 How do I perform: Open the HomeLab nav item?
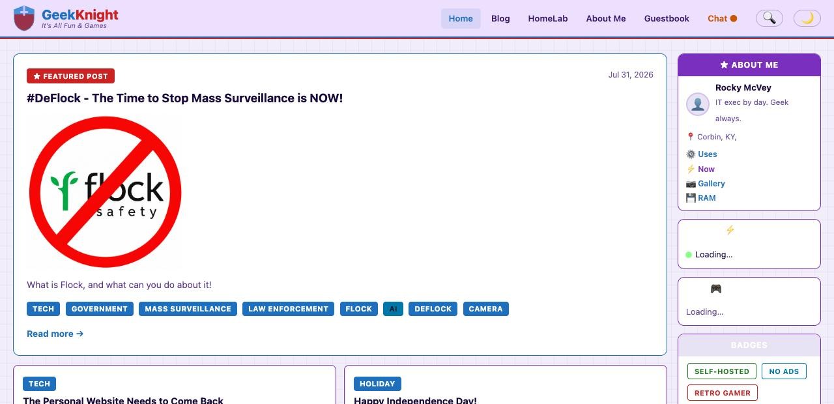click(548, 18)
